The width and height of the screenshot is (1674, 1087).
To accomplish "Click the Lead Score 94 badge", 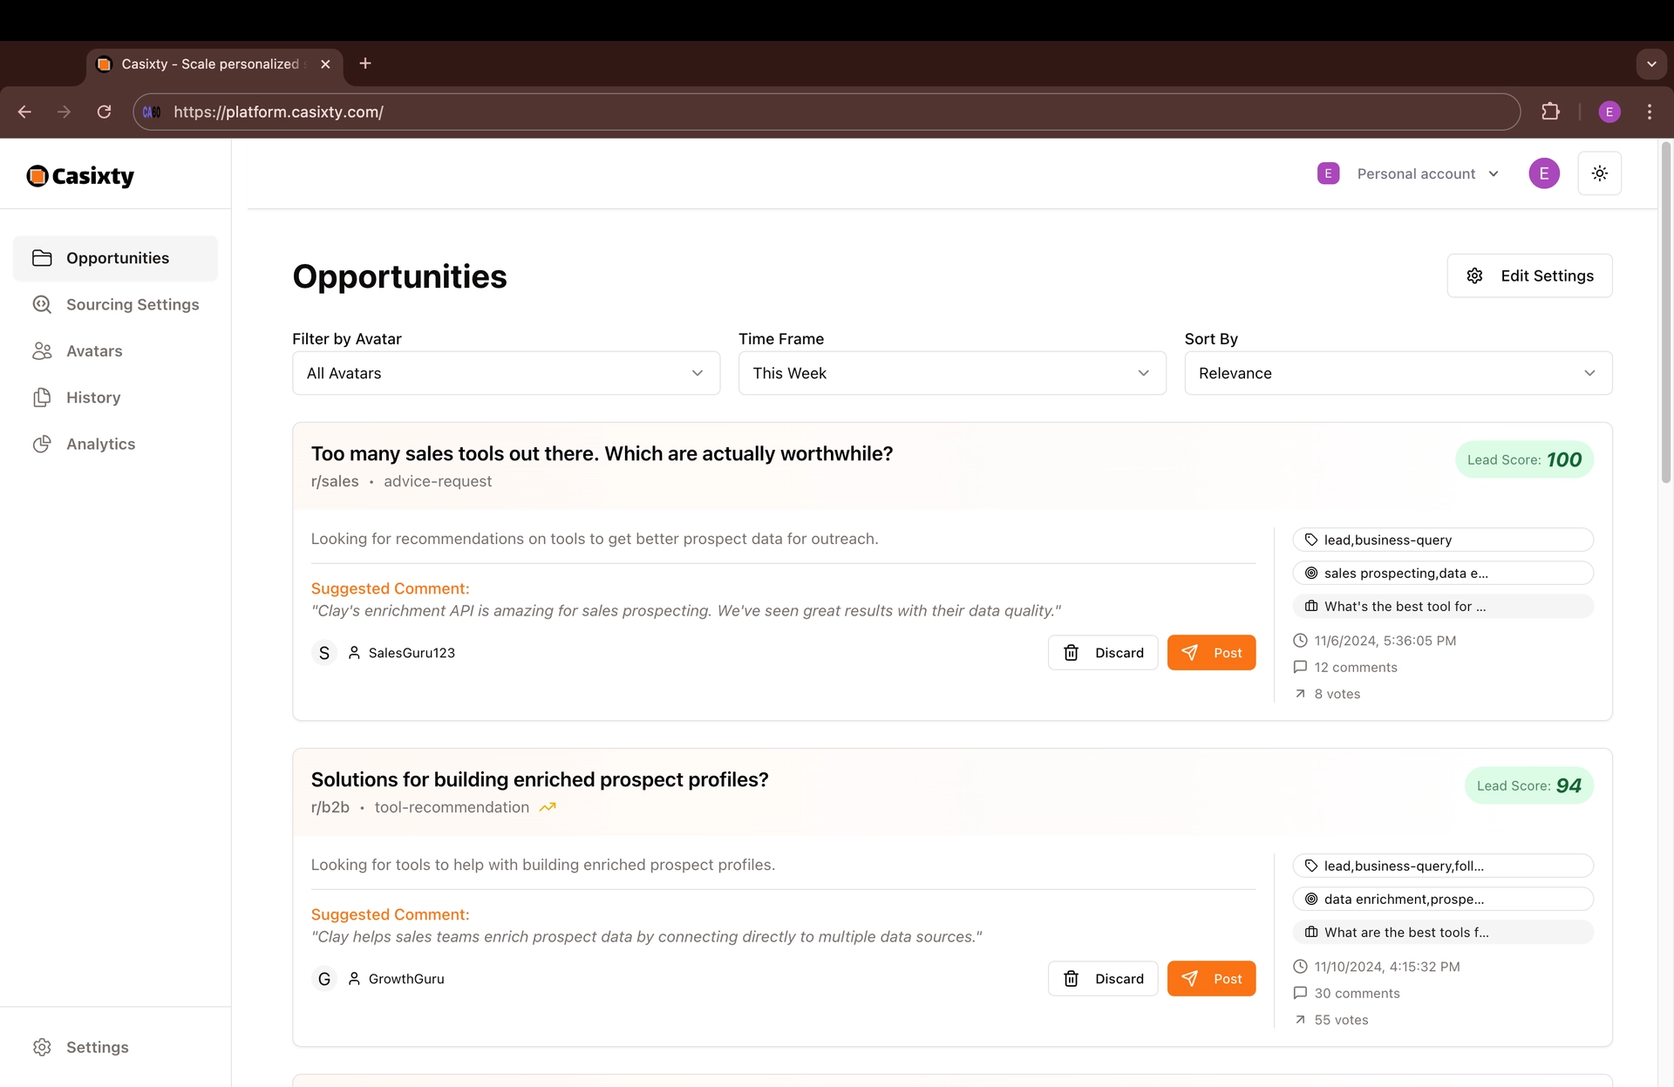I will point(1529,785).
